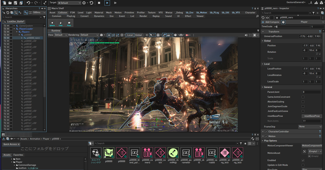The width and height of the screenshot is (325, 170).
Task: Open the Rendering dropdown in viewport
Action: pyautogui.click(x=89, y=35)
